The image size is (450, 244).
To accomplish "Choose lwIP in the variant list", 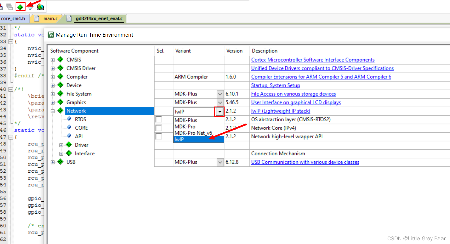I will coord(198,139).
